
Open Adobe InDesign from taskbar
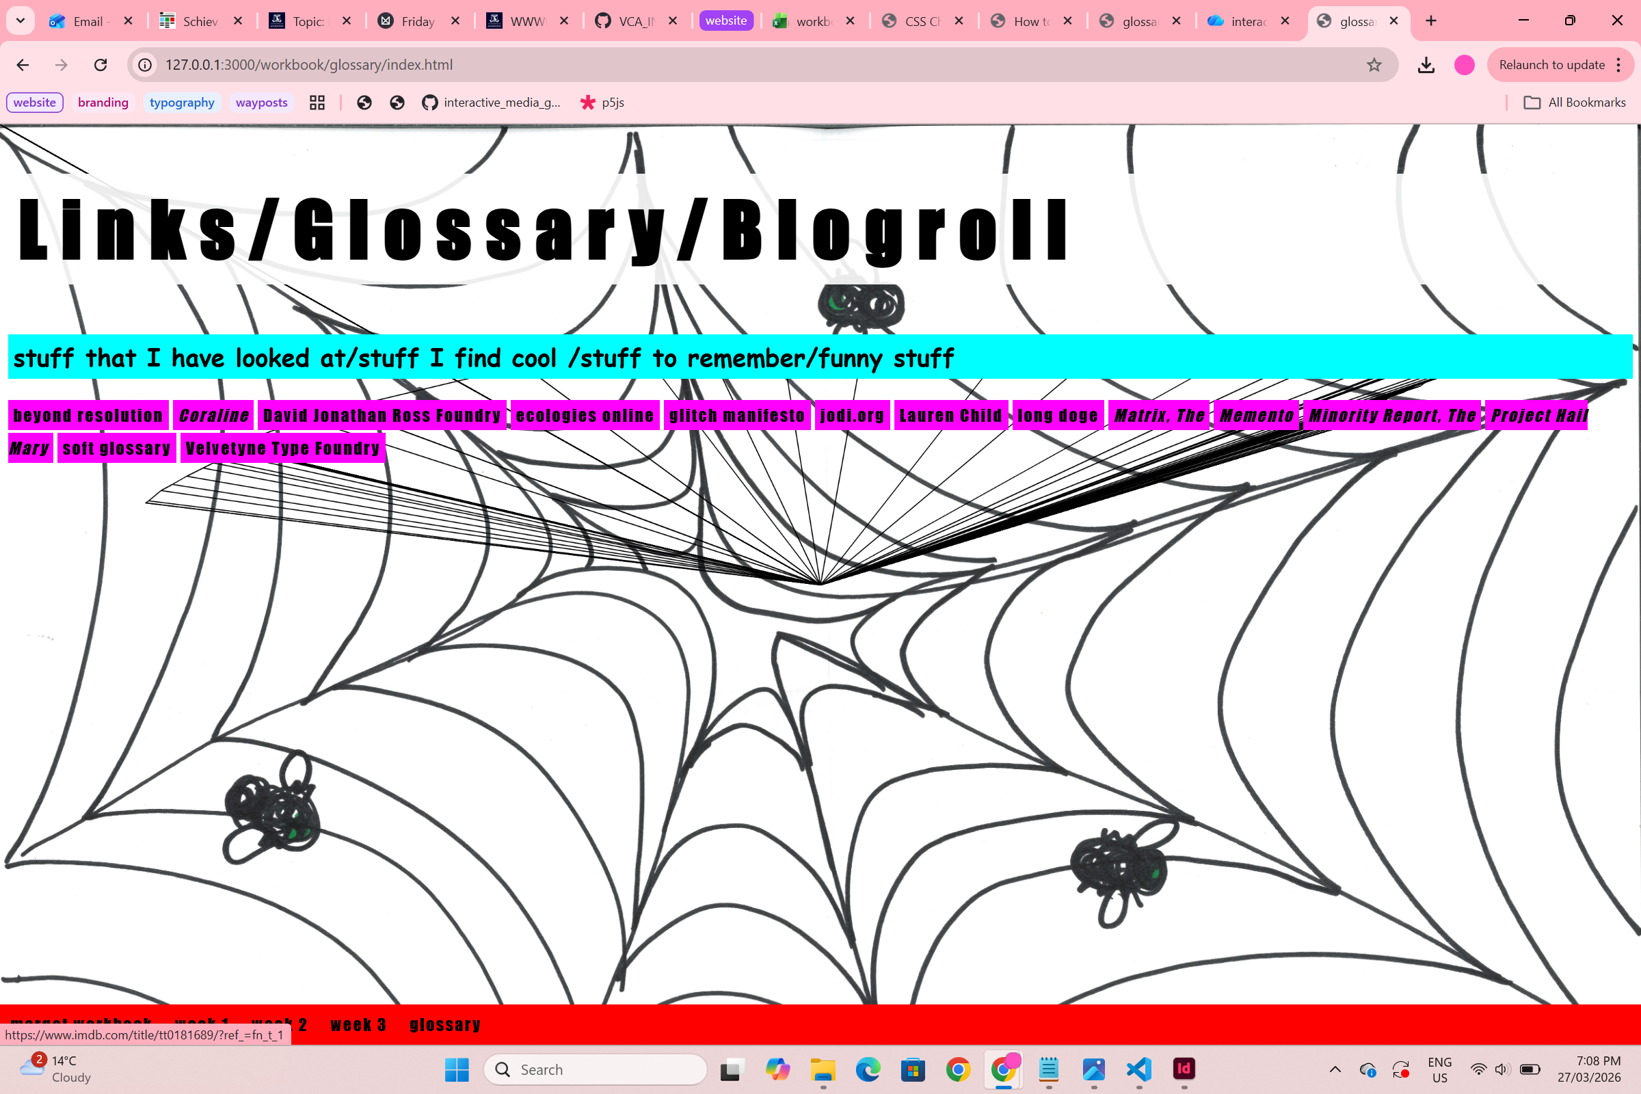1184,1069
